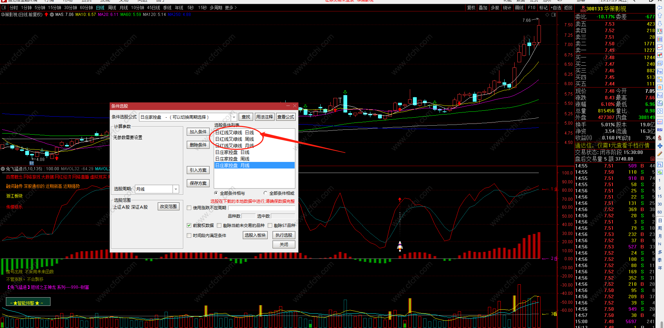Image resolution: width=664 pixels, height=328 pixels.
Task: Click the F10 company info sidebar icon
Action: click(660, 72)
